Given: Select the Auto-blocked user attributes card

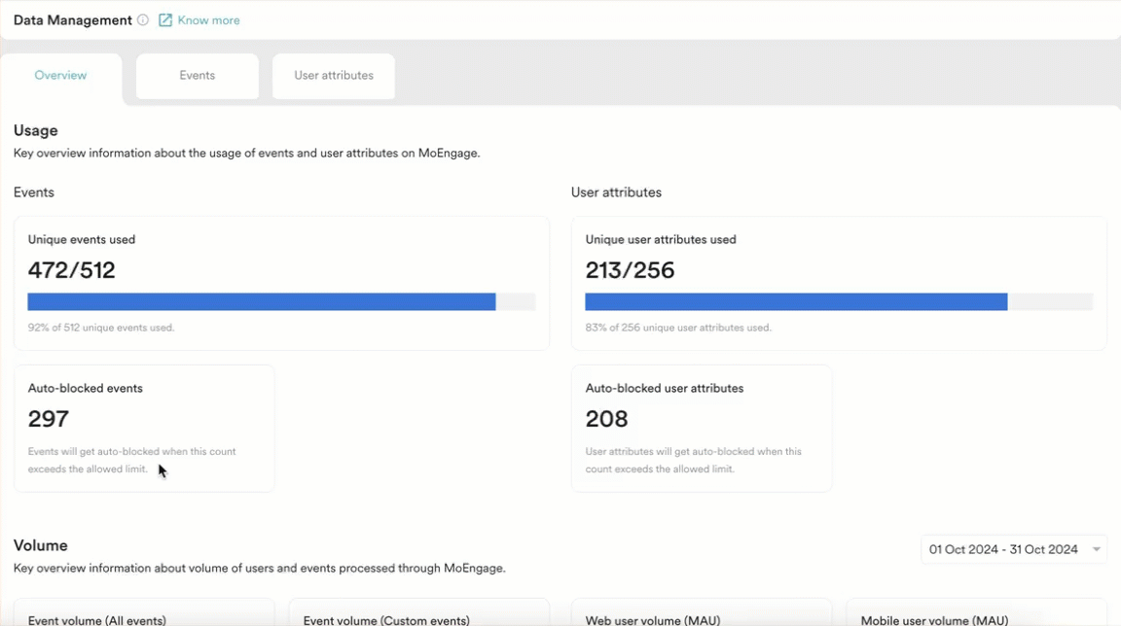Looking at the screenshot, I should click(702, 429).
